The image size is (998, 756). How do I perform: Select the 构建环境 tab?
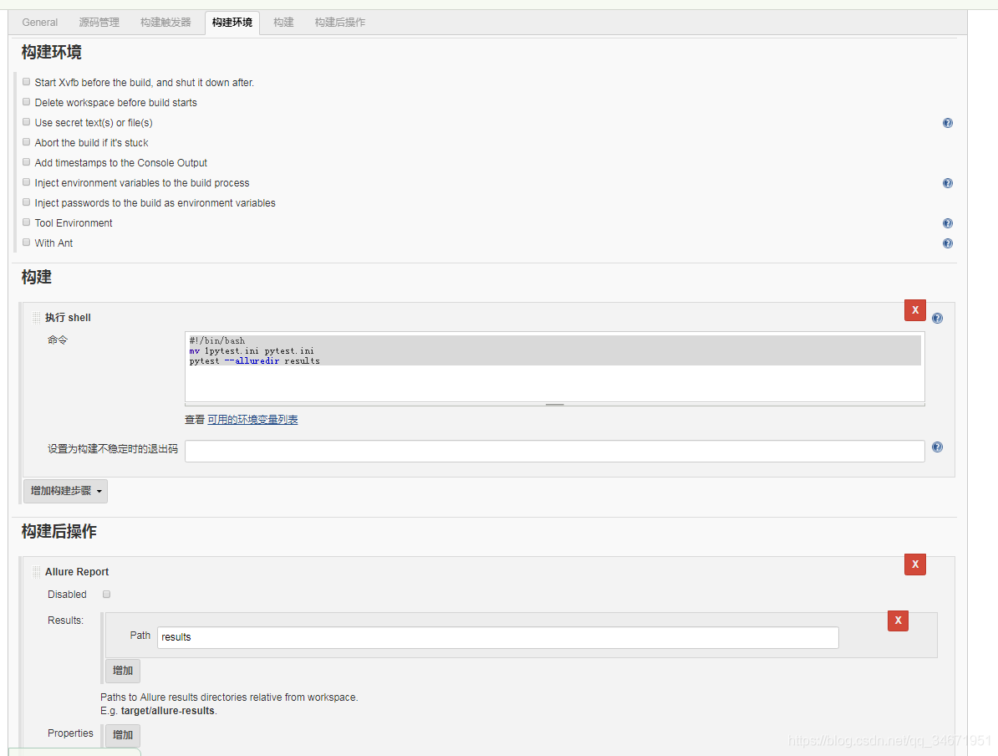(232, 23)
